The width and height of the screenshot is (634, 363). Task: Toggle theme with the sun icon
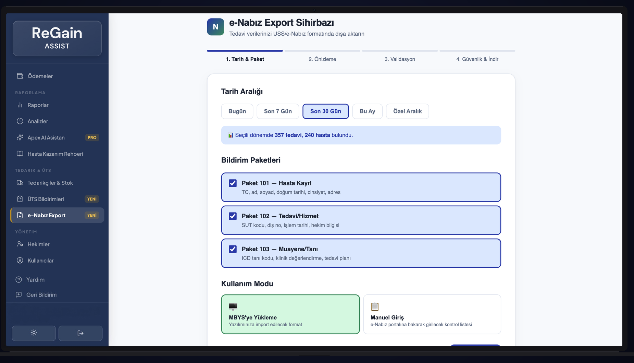coord(34,333)
